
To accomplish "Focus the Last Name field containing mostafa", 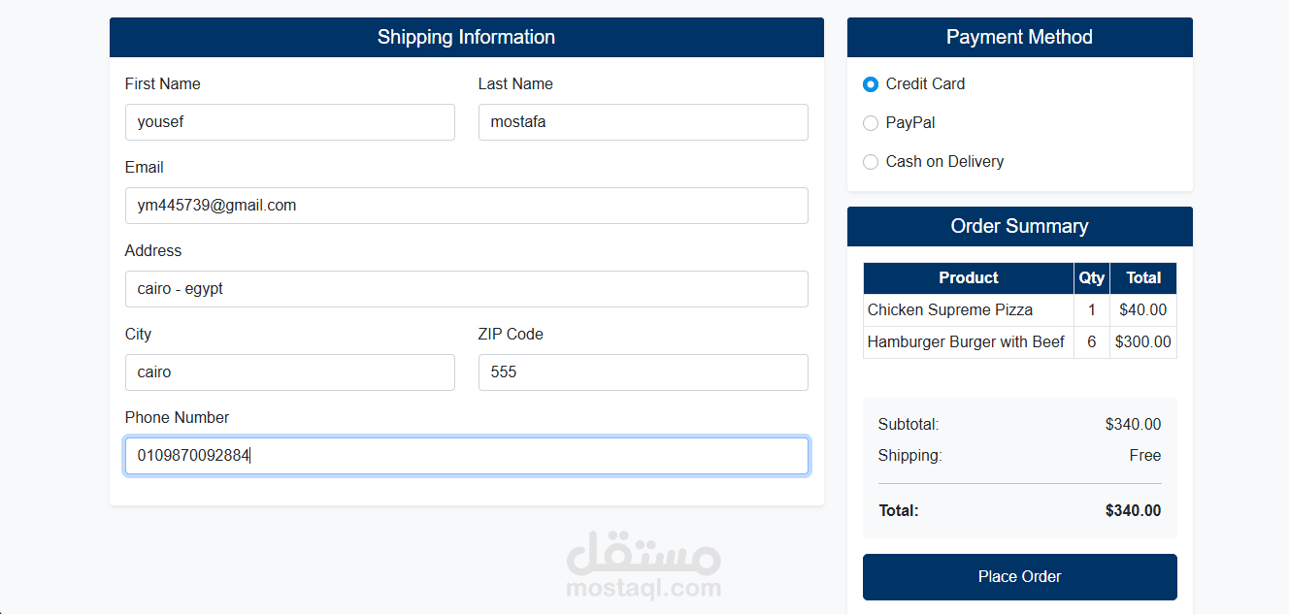I will click(643, 122).
